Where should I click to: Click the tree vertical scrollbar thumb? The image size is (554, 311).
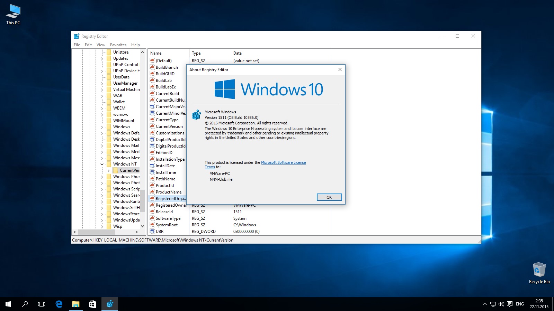point(142,201)
